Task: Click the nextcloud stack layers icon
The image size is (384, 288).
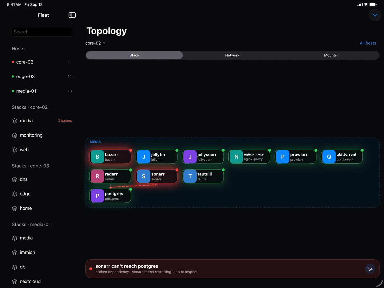Action: tap(14, 282)
